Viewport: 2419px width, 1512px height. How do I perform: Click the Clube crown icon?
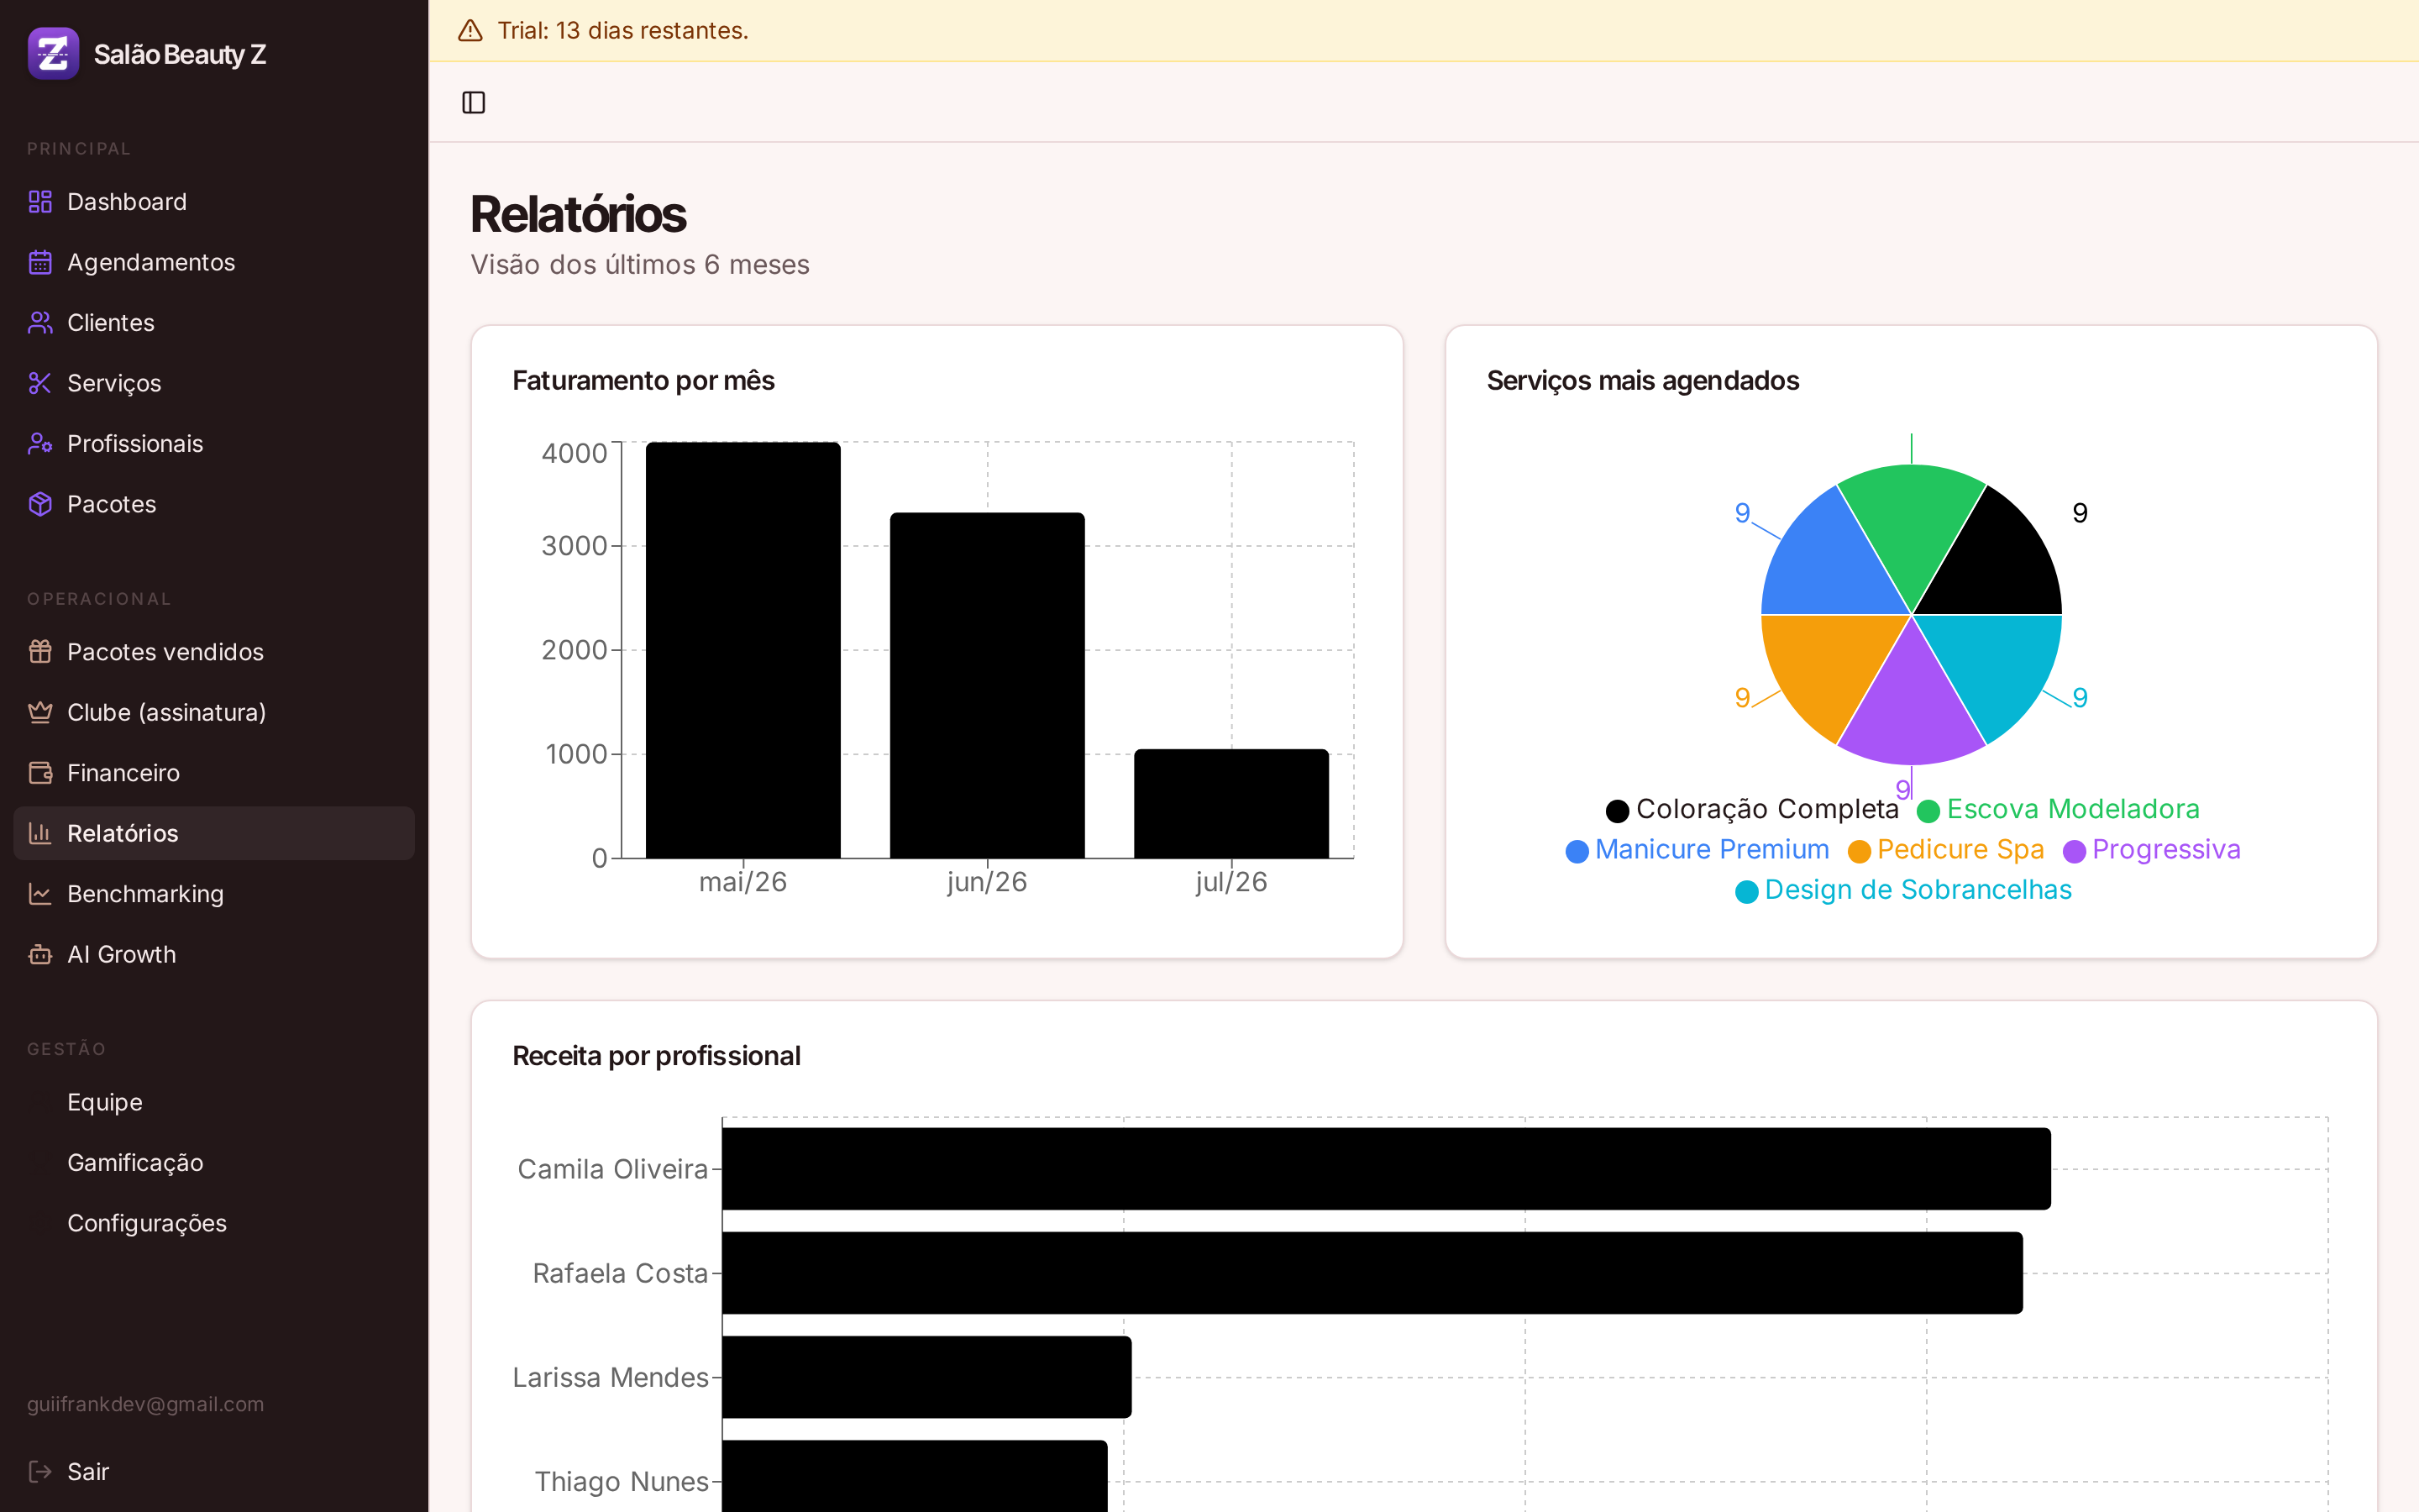point(40,712)
